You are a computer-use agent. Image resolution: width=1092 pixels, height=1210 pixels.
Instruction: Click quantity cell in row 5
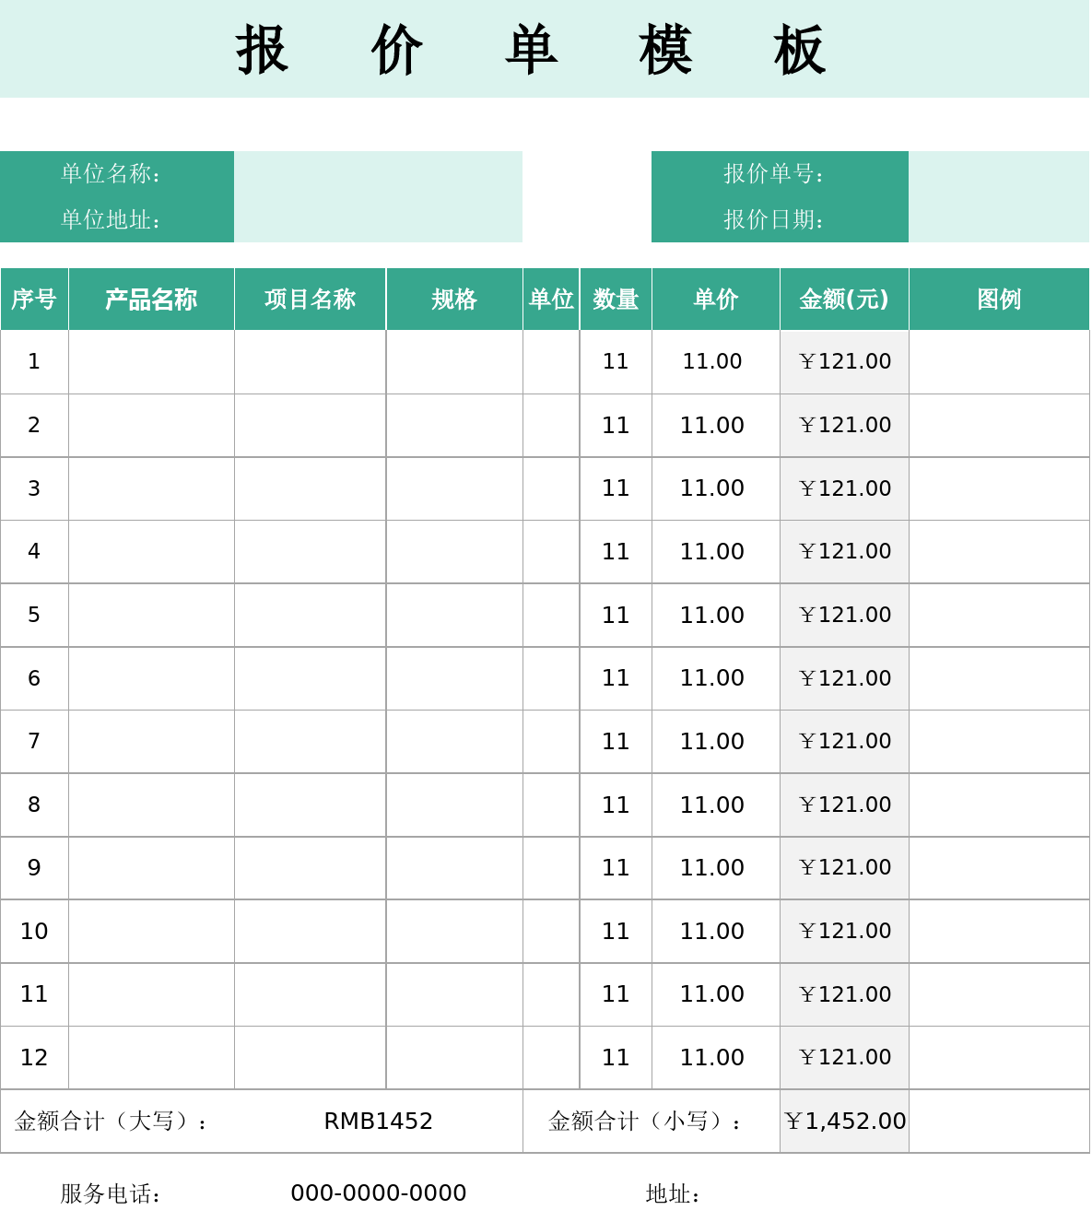click(x=616, y=616)
